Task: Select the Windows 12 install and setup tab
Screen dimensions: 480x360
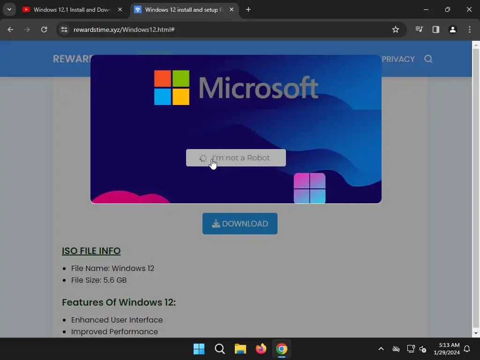Action: 184,10
